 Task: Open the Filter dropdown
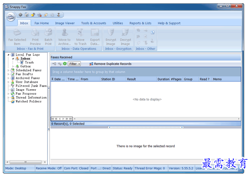[x=74, y=64]
